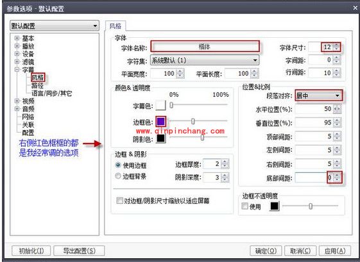360x262 pixels.
Task: Collapse the 字幕 tree node
Action: (17, 69)
